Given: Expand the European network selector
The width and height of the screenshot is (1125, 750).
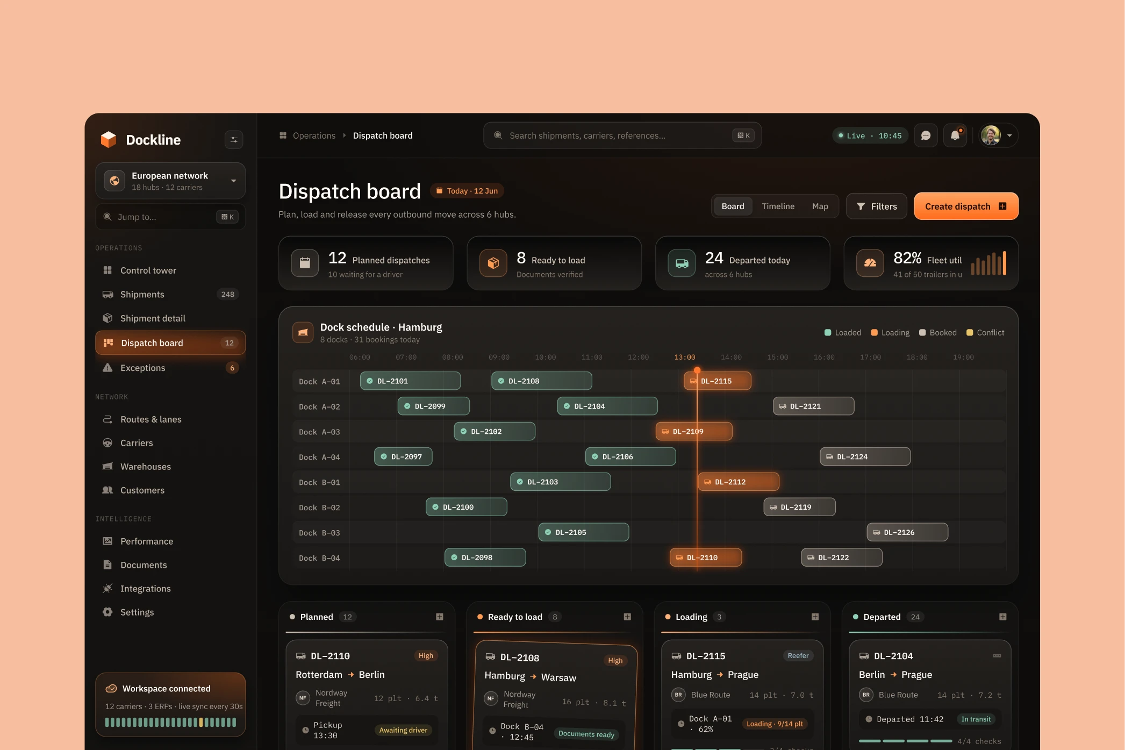Looking at the screenshot, I should pyautogui.click(x=170, y=181).
